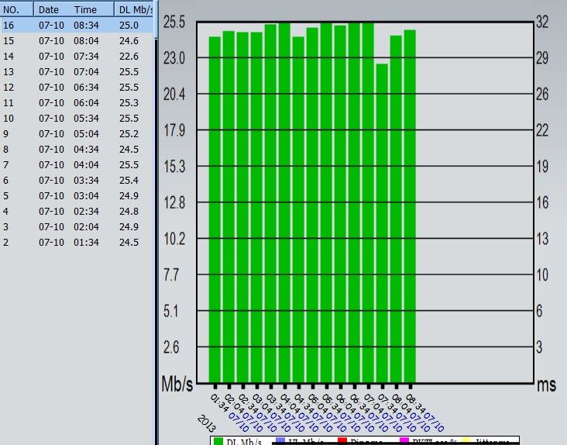
Task: Select row 13 recorded at 07:04
Action: coord(77,72)
